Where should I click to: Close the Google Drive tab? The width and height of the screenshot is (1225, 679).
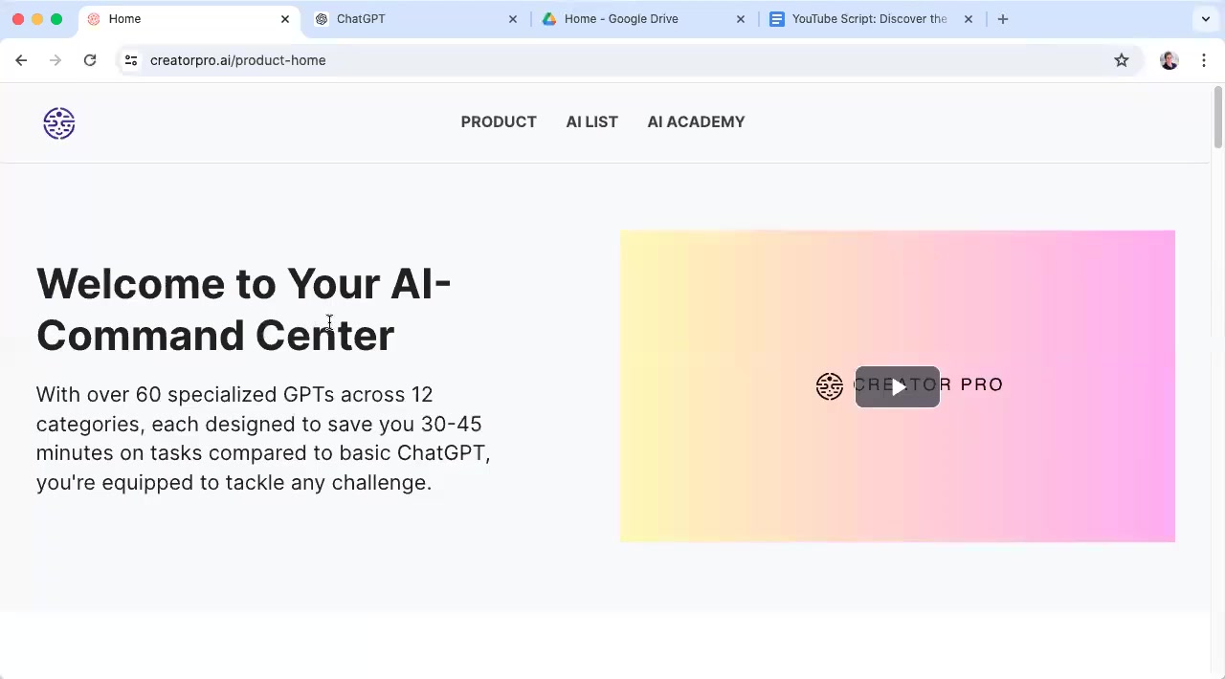[x=741, y=19]
